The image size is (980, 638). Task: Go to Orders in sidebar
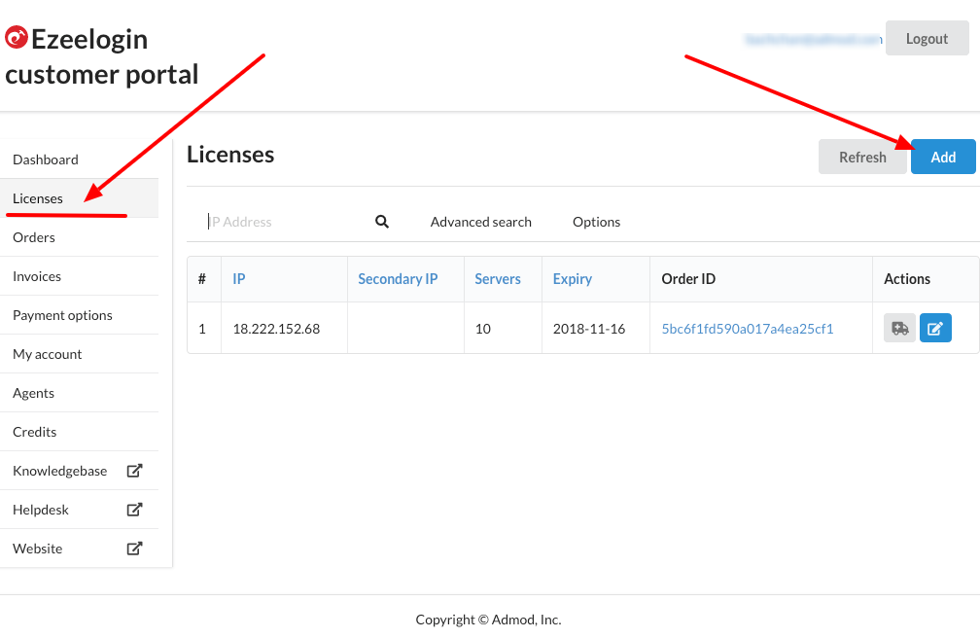click(x=80, y=237)
